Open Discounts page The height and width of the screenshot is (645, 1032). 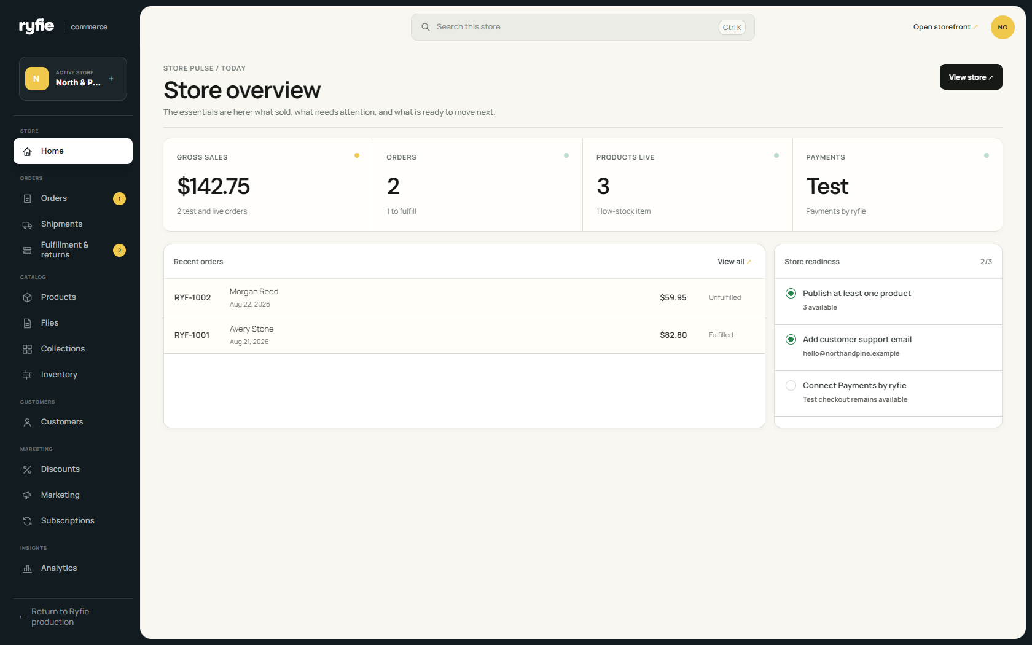[x=73, y=469]
